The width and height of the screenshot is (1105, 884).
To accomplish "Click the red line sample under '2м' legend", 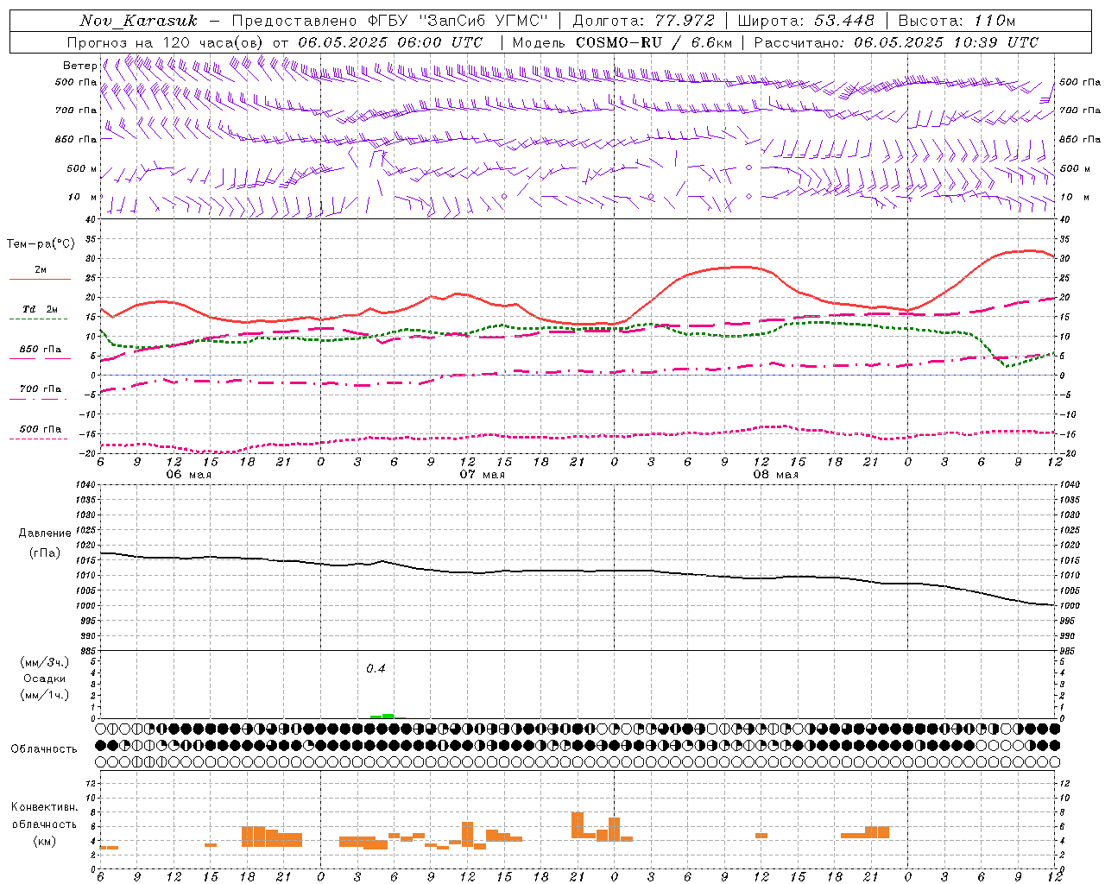I will point(40,280).
